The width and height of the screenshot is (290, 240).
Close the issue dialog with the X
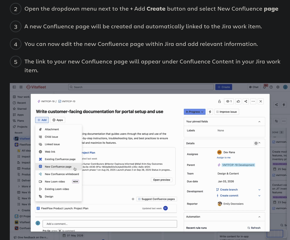tap(261, 101)
